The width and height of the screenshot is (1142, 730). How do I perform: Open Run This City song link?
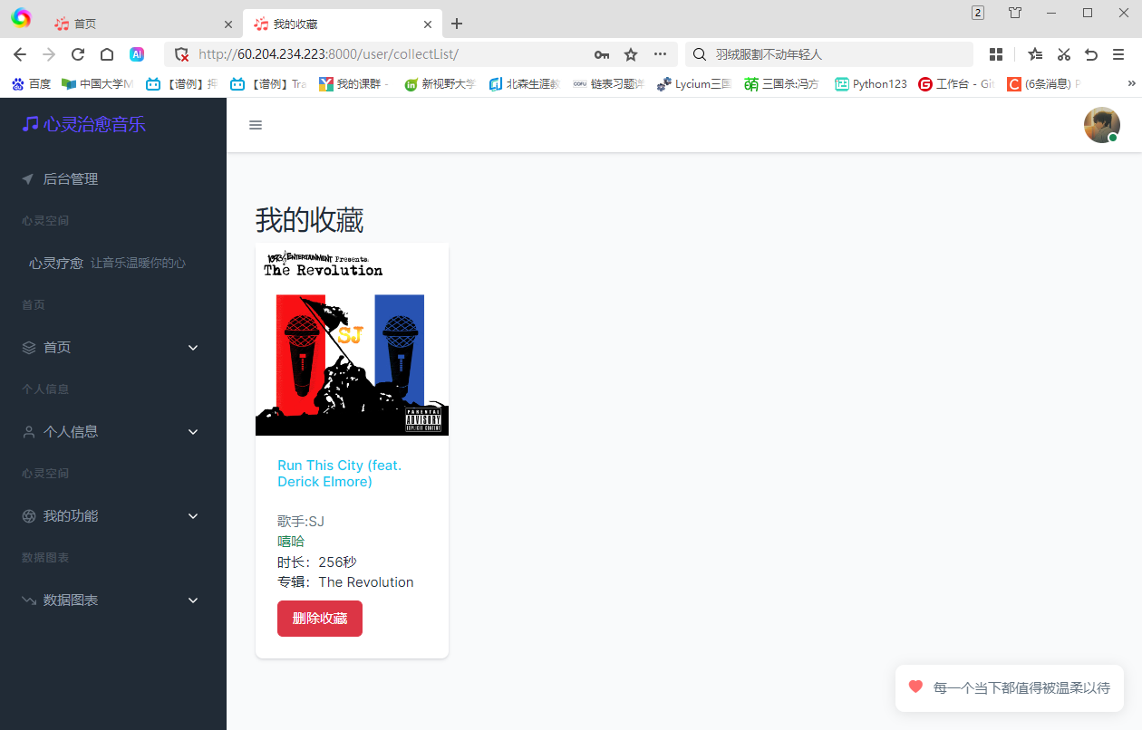tap(340, 474)
